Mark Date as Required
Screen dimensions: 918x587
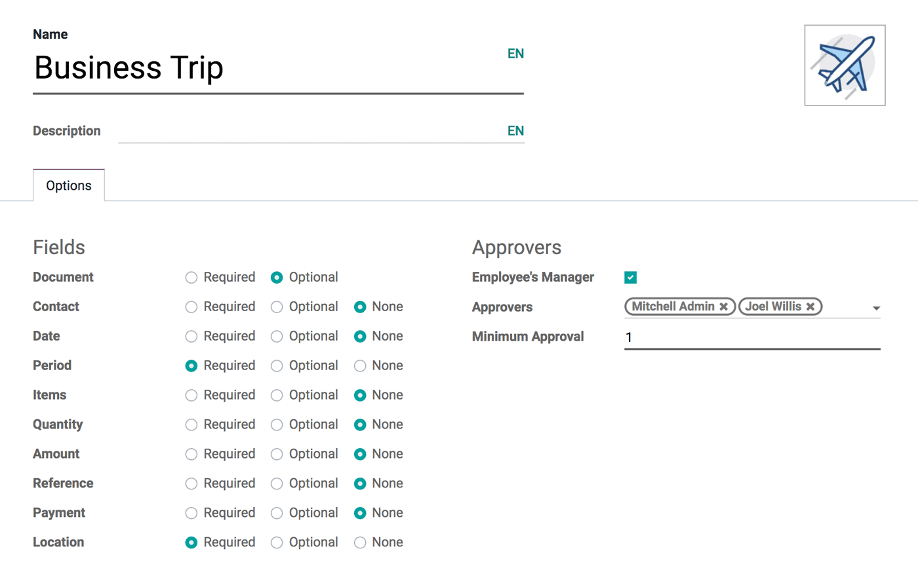[x=191, y=336]
